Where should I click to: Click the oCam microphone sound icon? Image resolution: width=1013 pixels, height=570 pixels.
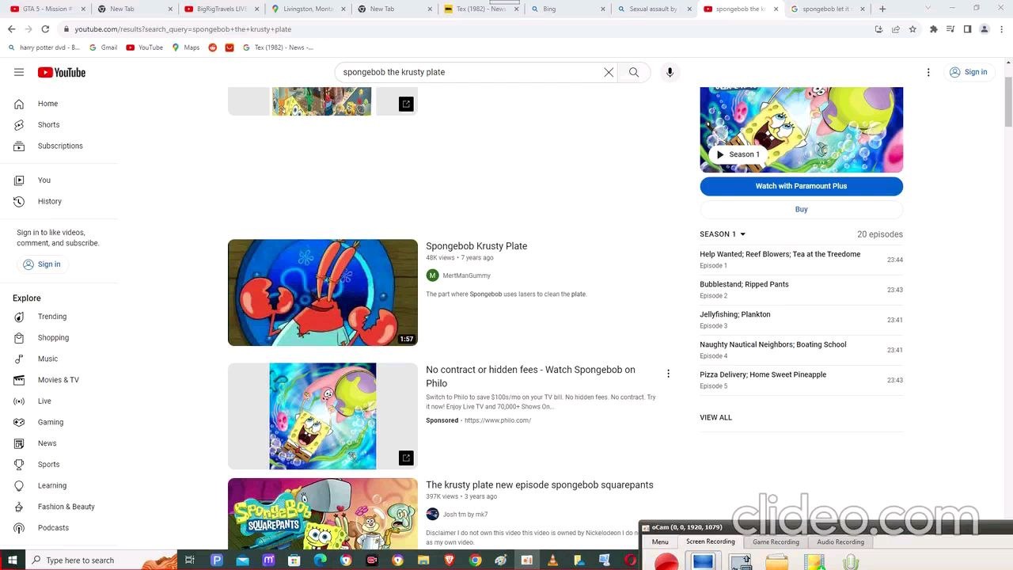(851, 561)
